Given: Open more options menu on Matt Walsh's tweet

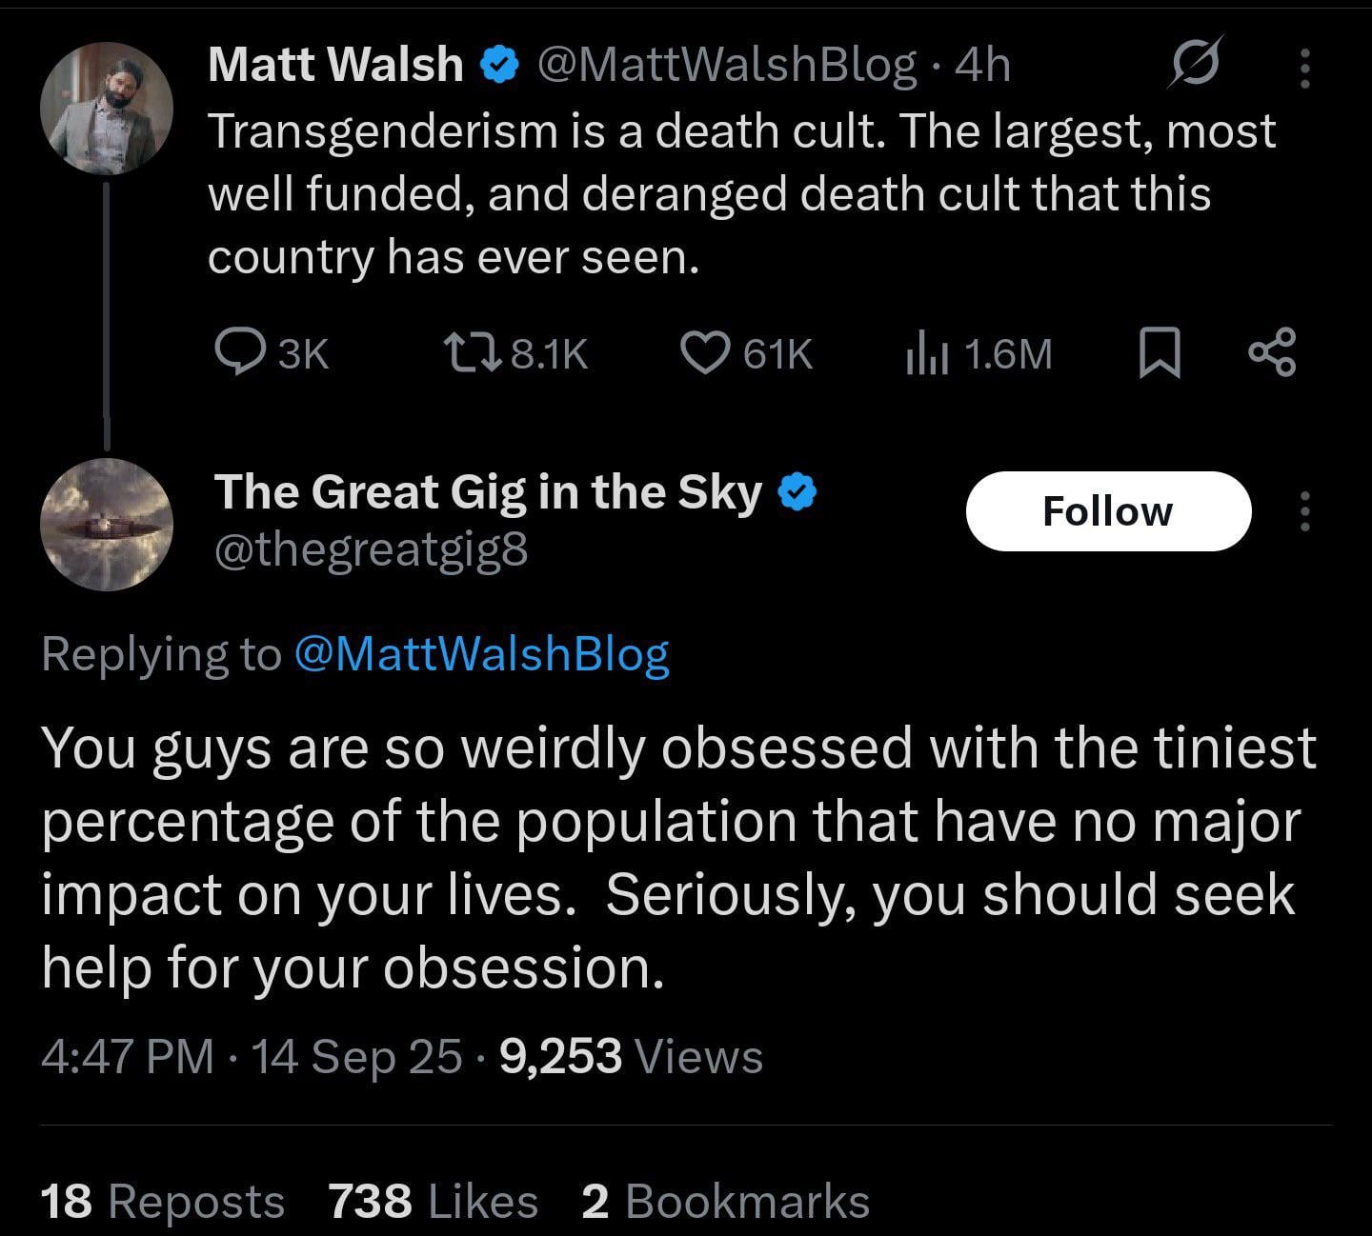Looking at the screenshot, I should 1305,68.
